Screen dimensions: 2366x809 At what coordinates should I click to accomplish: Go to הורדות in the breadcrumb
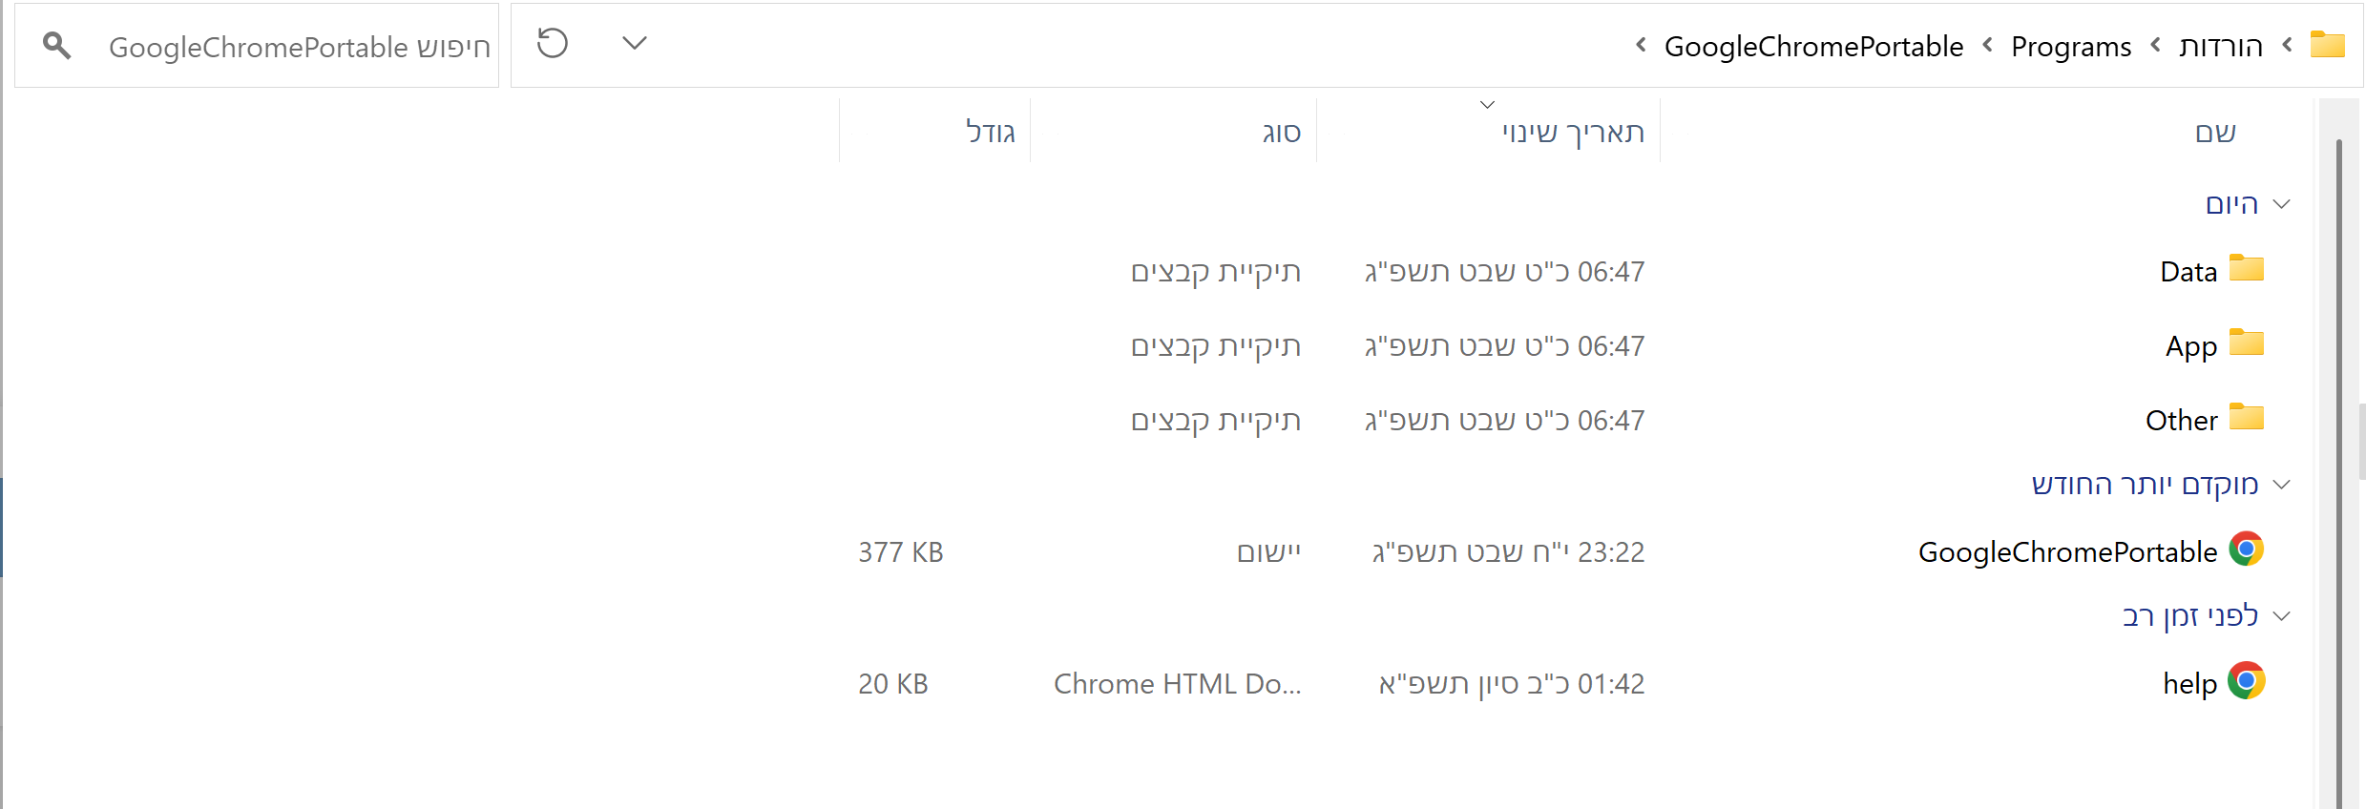[x=2221, y=47]
